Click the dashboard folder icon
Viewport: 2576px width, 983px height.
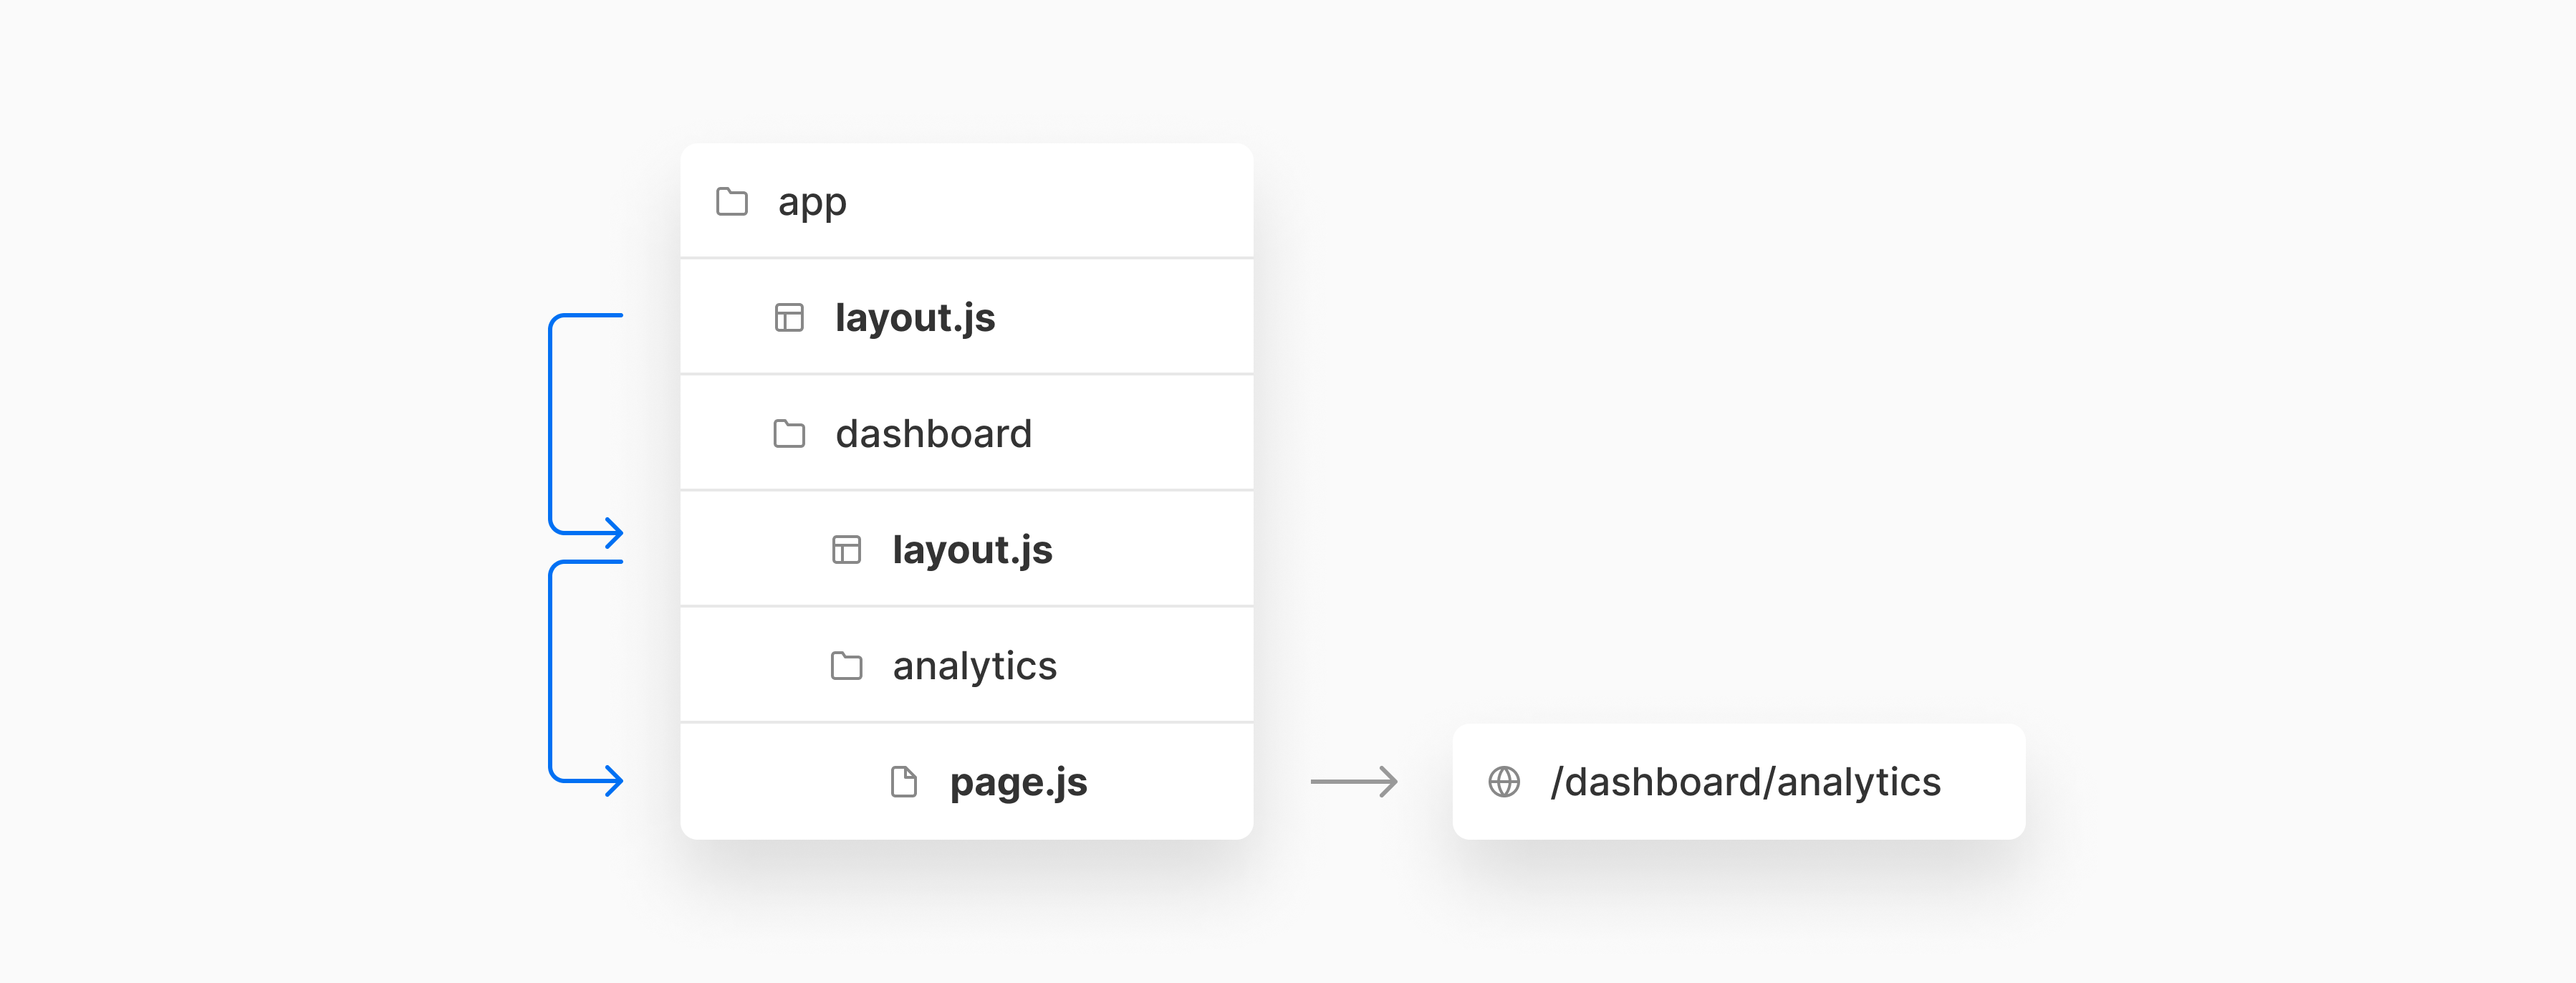[789, 433]
